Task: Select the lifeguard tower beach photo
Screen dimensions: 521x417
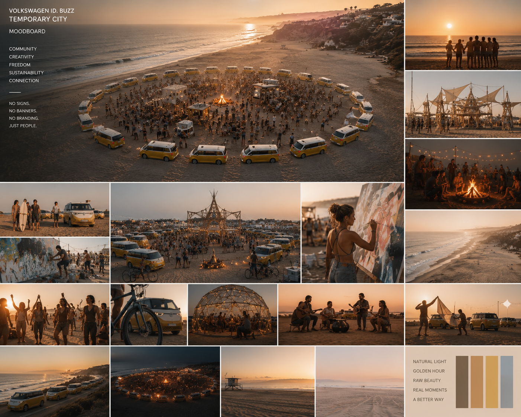Action: point(268,382)
